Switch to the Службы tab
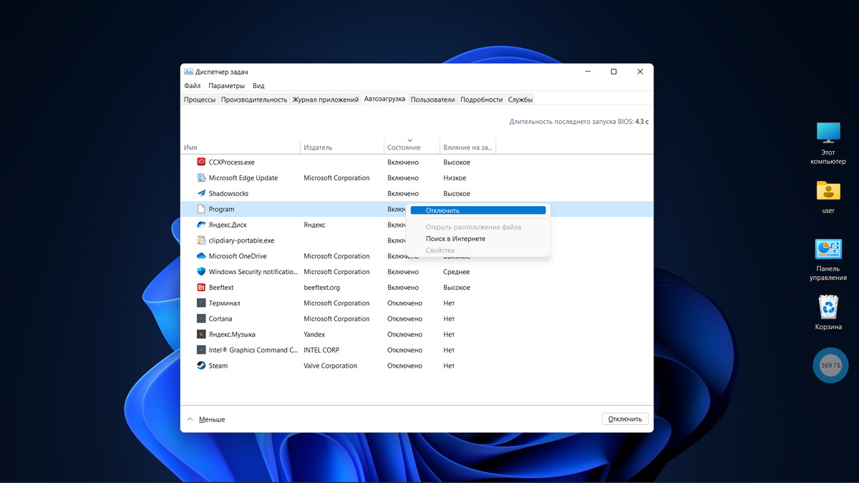 point(520,99)
